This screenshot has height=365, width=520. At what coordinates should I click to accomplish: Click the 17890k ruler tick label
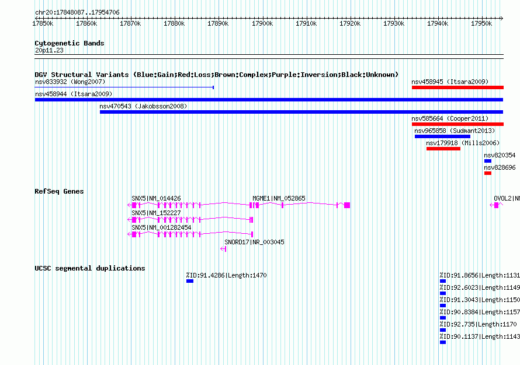218,23
